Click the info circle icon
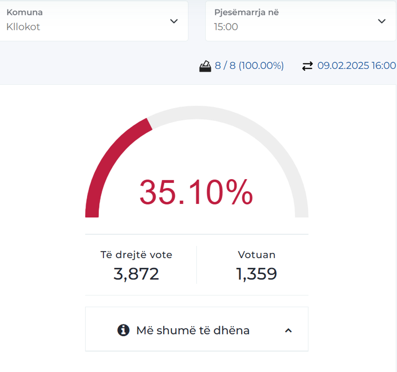Viewport: 397px width, 372px height. click(123, 330)
